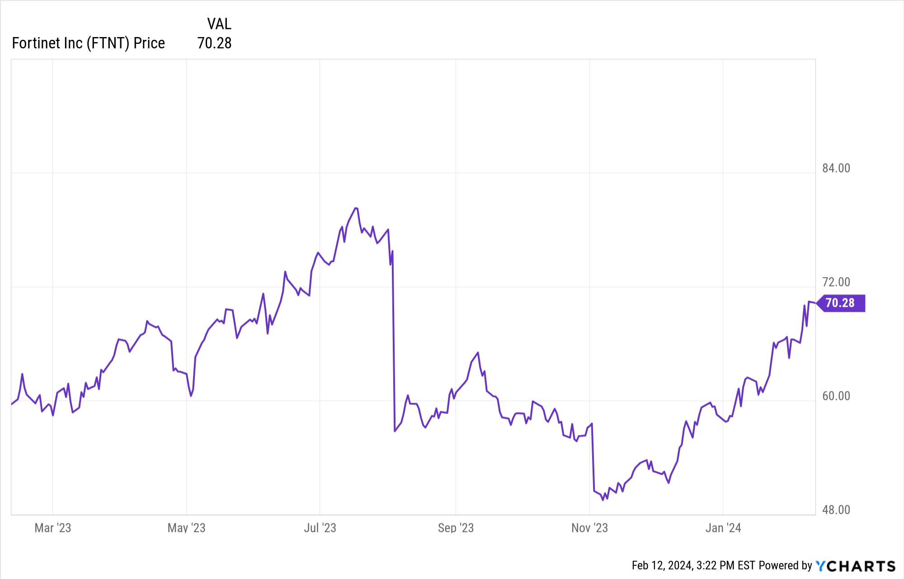
Task: Click the price line's highest peak in July
Action: (x=356, y=208)
